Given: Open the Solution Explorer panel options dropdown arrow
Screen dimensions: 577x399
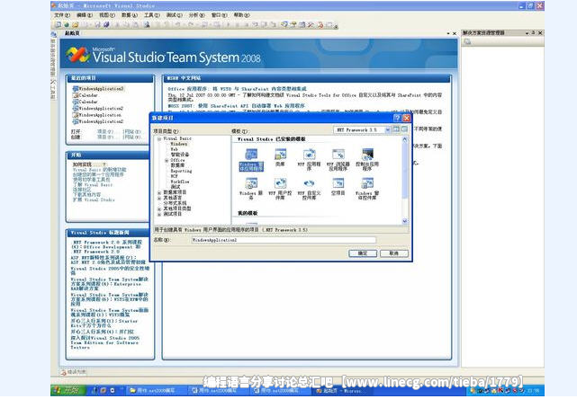Looking at the screenshot, I should (x=527, y=33).
